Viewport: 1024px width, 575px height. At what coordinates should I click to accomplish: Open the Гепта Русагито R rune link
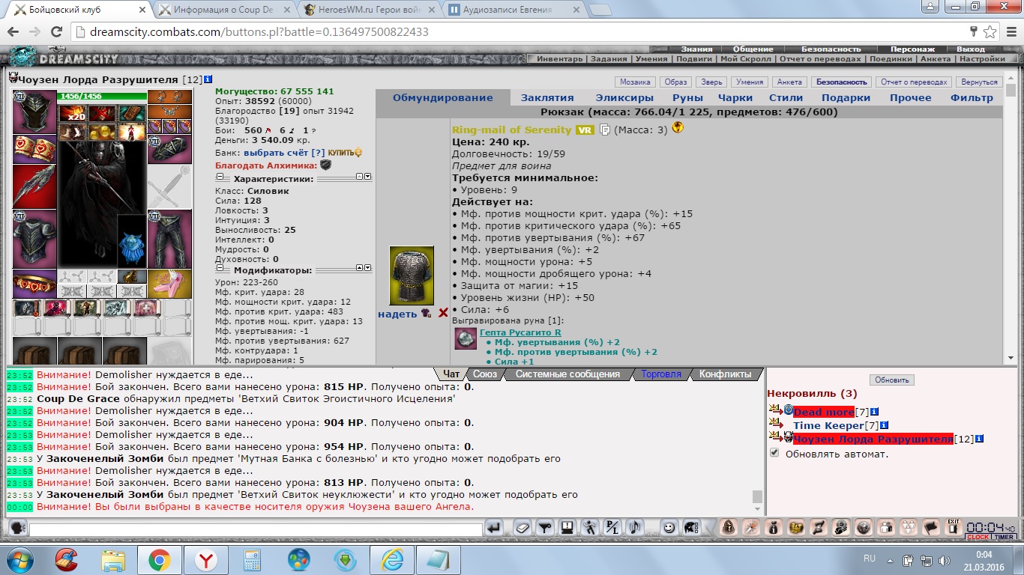520,332
